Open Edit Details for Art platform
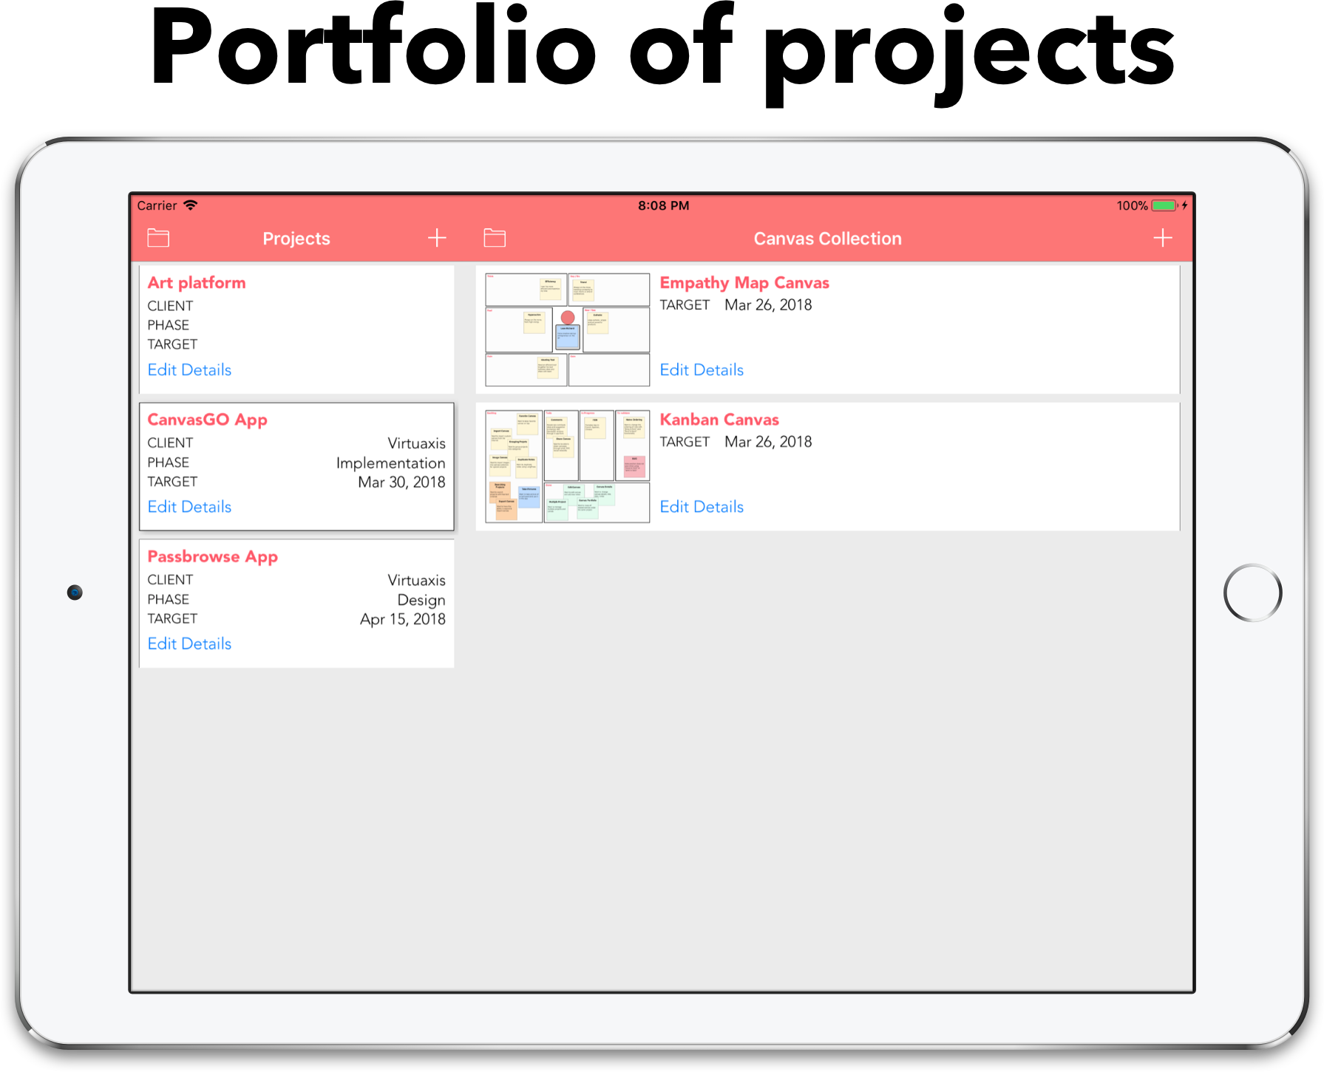This screenshot has width=1324, height=1072. point(189,369)
